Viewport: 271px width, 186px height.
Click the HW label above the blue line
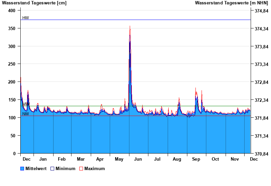(x=26, y=18)
